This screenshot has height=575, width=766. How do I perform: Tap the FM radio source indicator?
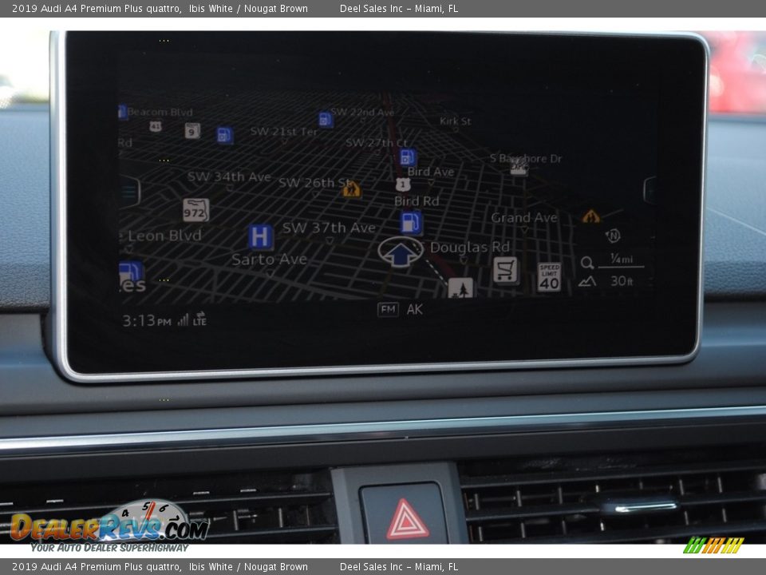coord(388,310)
